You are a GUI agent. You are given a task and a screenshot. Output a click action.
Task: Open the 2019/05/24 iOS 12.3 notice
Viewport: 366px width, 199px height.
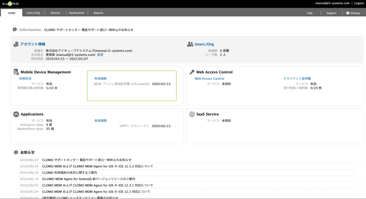point(96,192)
